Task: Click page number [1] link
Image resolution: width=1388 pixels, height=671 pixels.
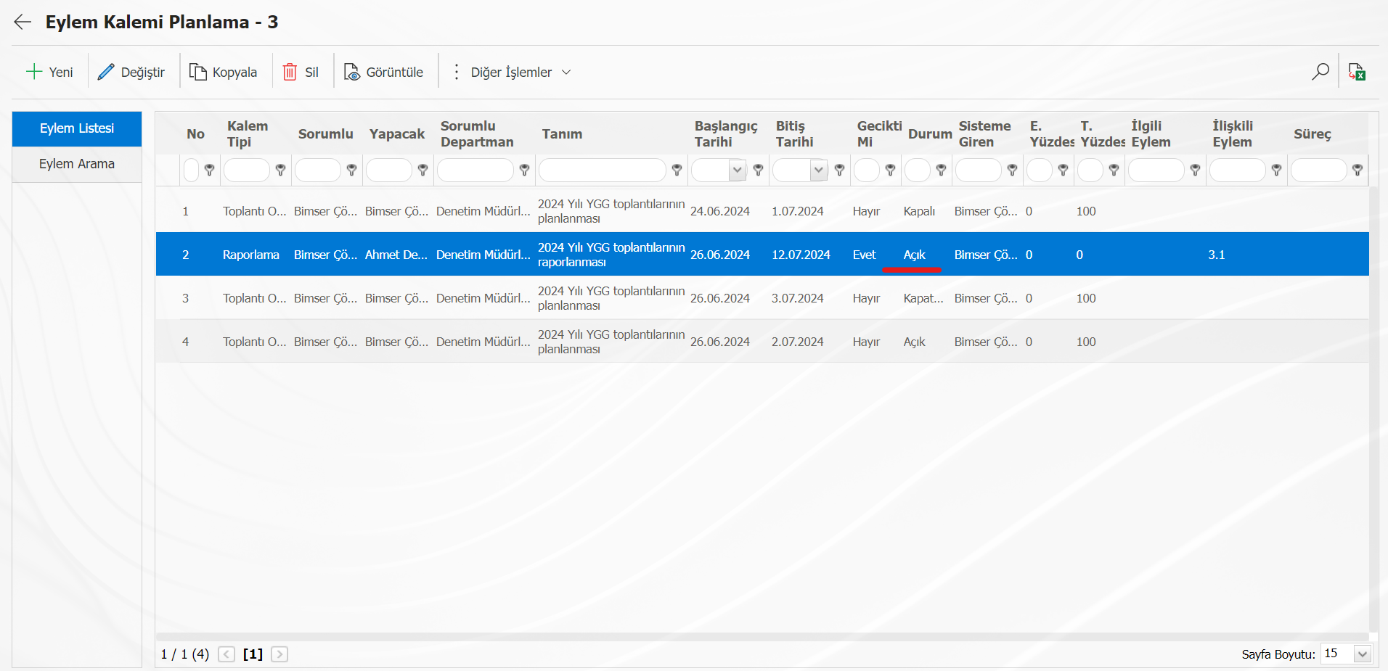Action: [x=253, y=654]
